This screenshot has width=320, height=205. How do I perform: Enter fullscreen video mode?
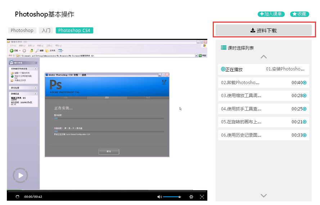coord(202,197)
